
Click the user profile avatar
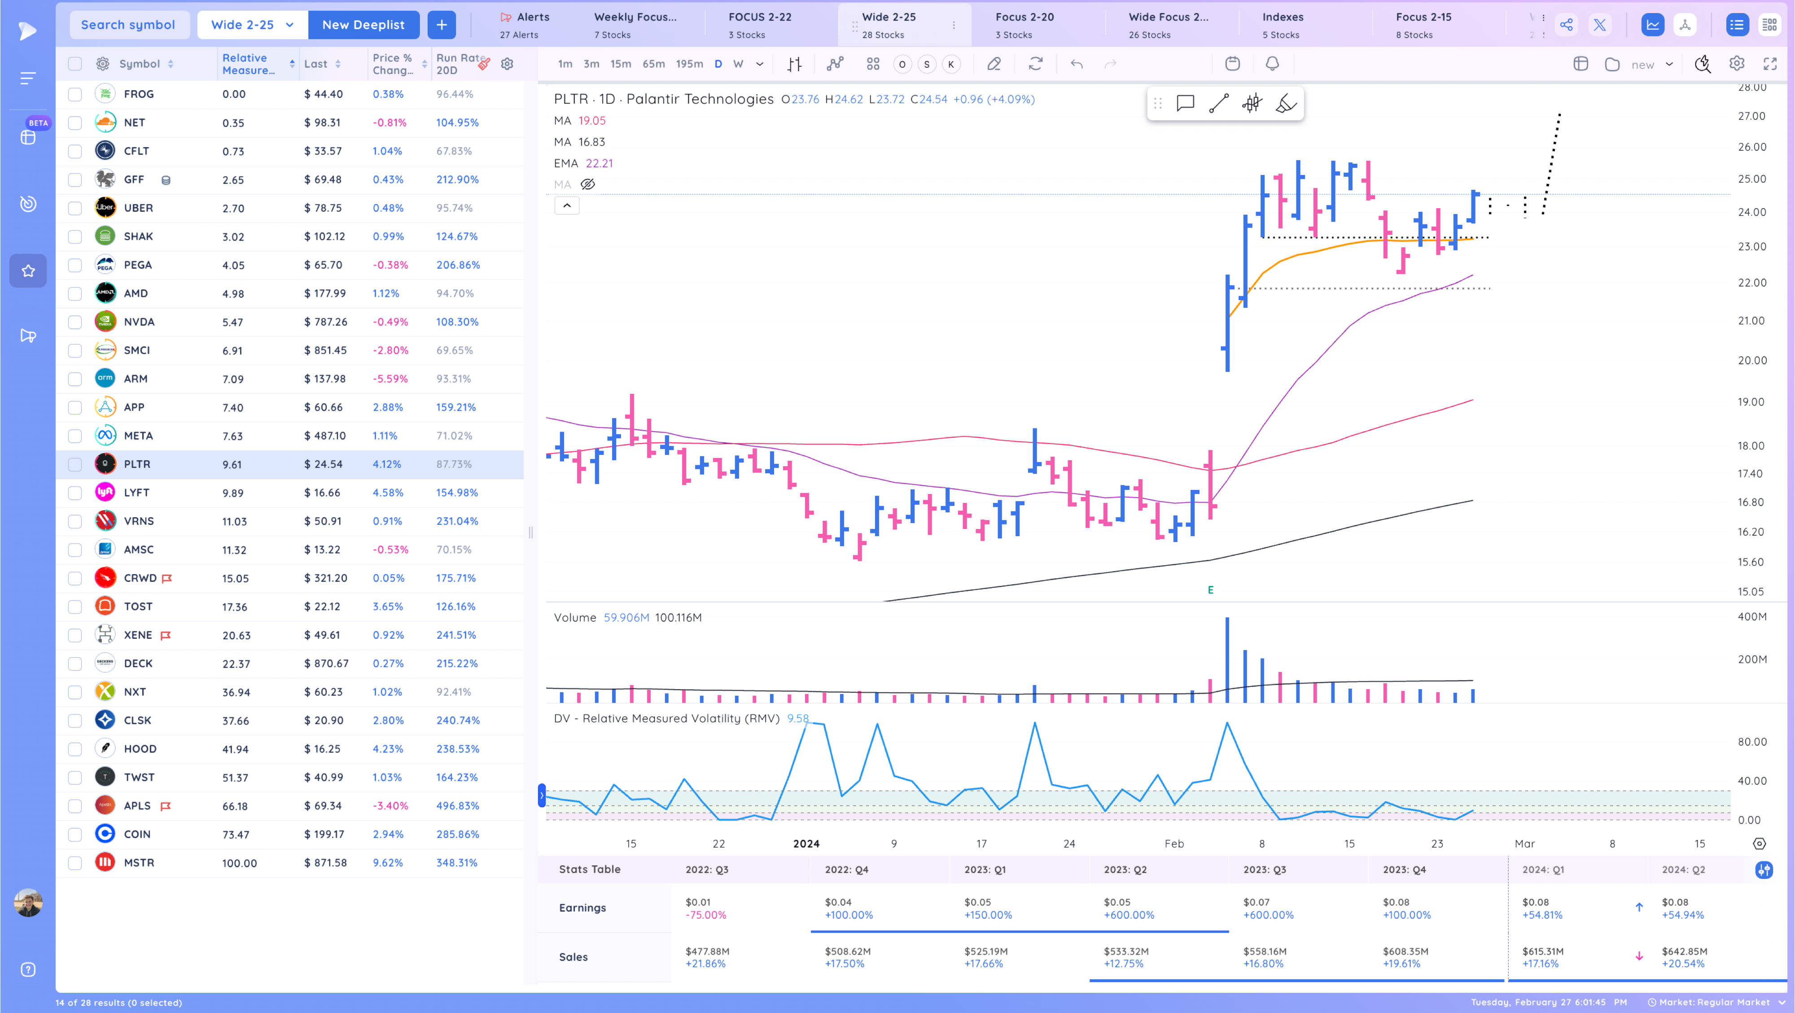point(28,902)
